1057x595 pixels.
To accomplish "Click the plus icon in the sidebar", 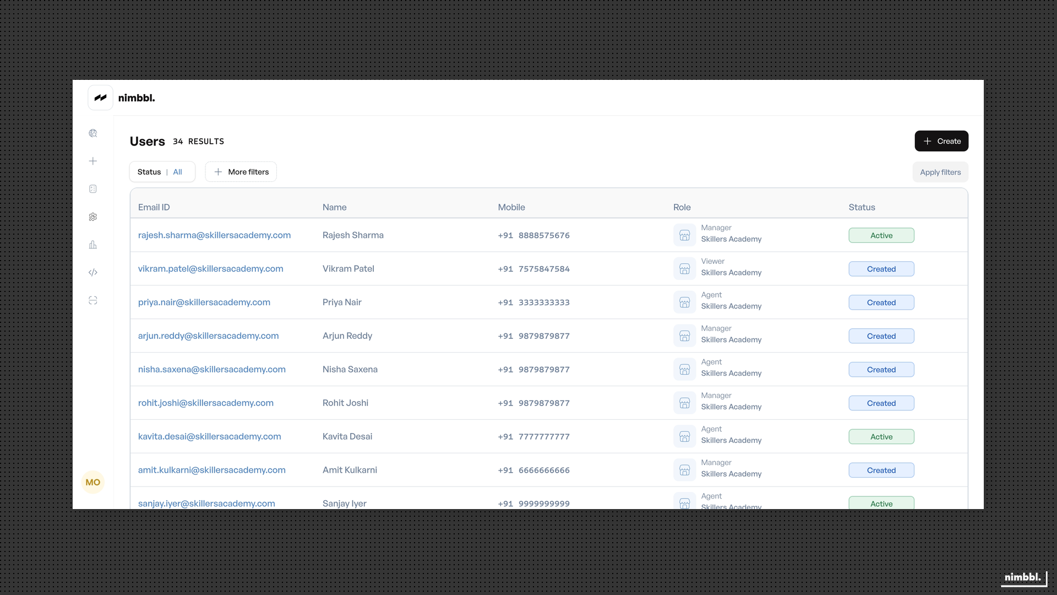I will coord(93,161).
